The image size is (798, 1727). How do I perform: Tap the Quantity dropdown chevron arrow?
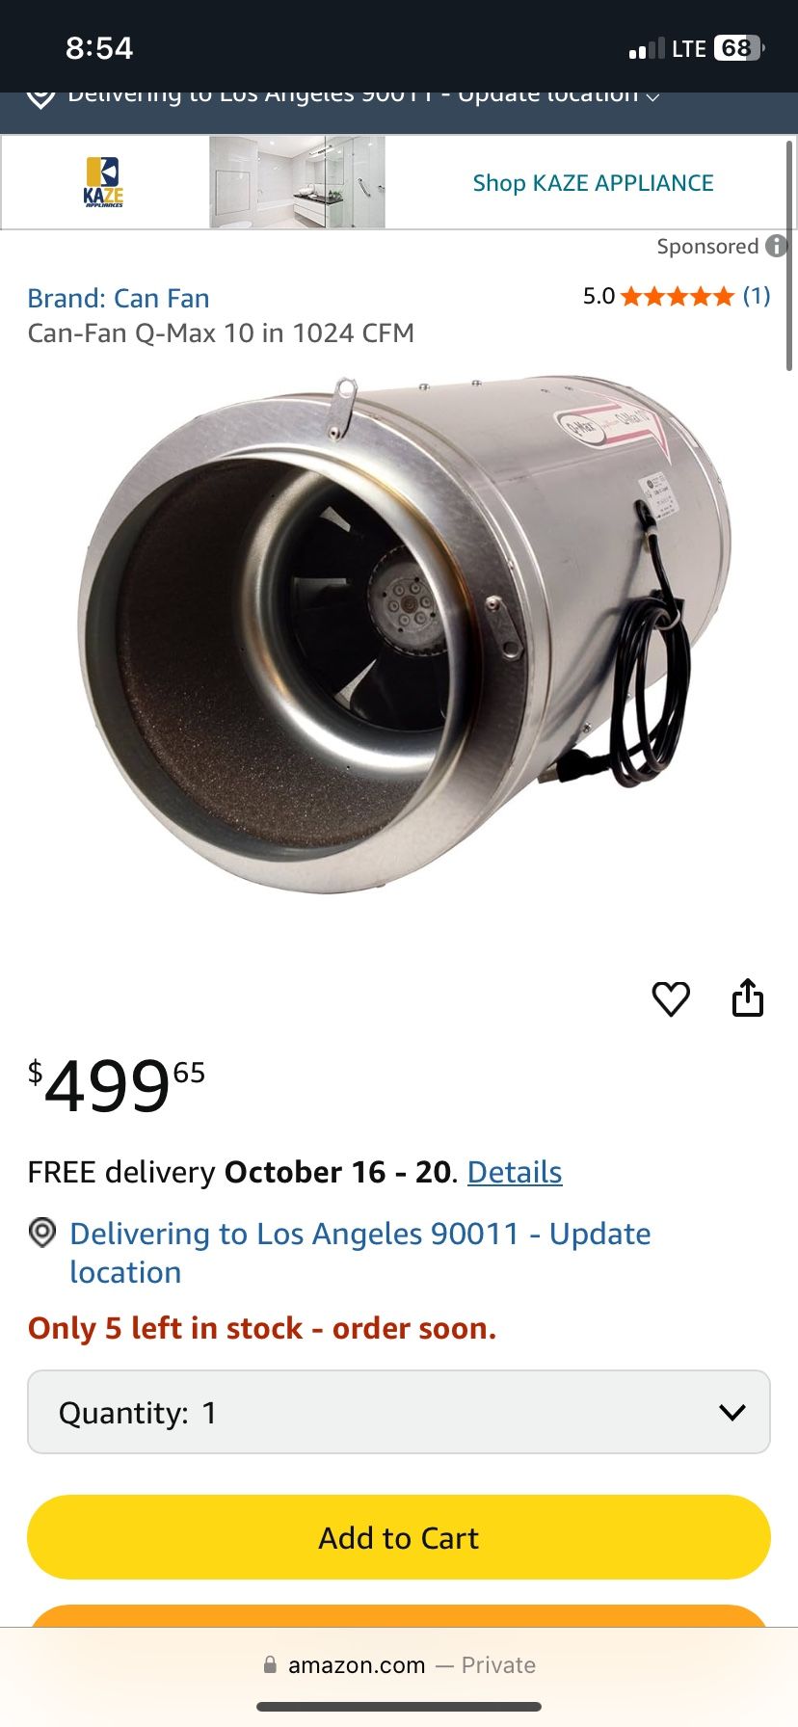(x=732, y=1413)
